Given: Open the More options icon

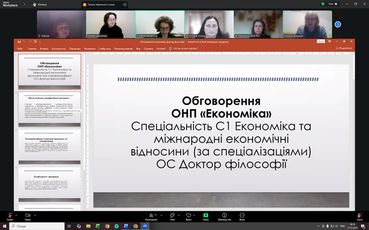Looking at the screenshot, I should point(242,216).
